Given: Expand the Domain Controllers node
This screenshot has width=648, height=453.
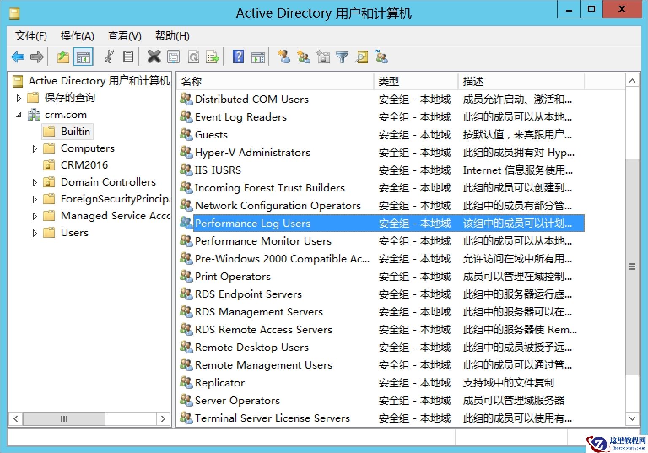Looking at the screenshot, I should coord(35,182).
